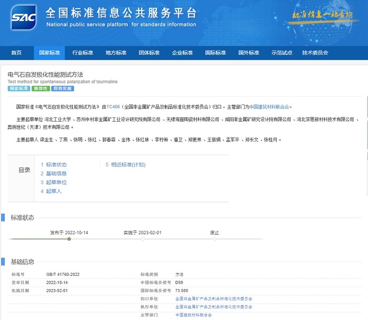This screenshot has height=320, width=368.
Task: Click the 即将实施 tag badge
Action: click(x=62, y=89)
